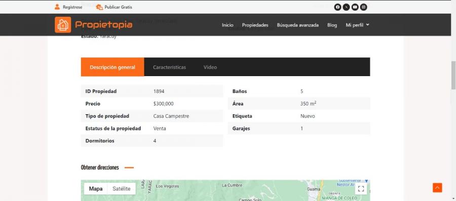
Task: Click the Publicar Gratis listing icon
Action: pyautogui.click(x=99, y=7)
